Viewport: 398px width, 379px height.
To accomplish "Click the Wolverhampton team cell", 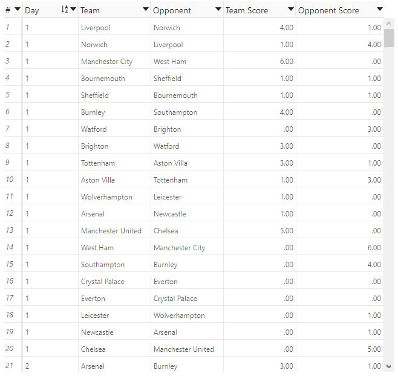I will tap(106, 197).
